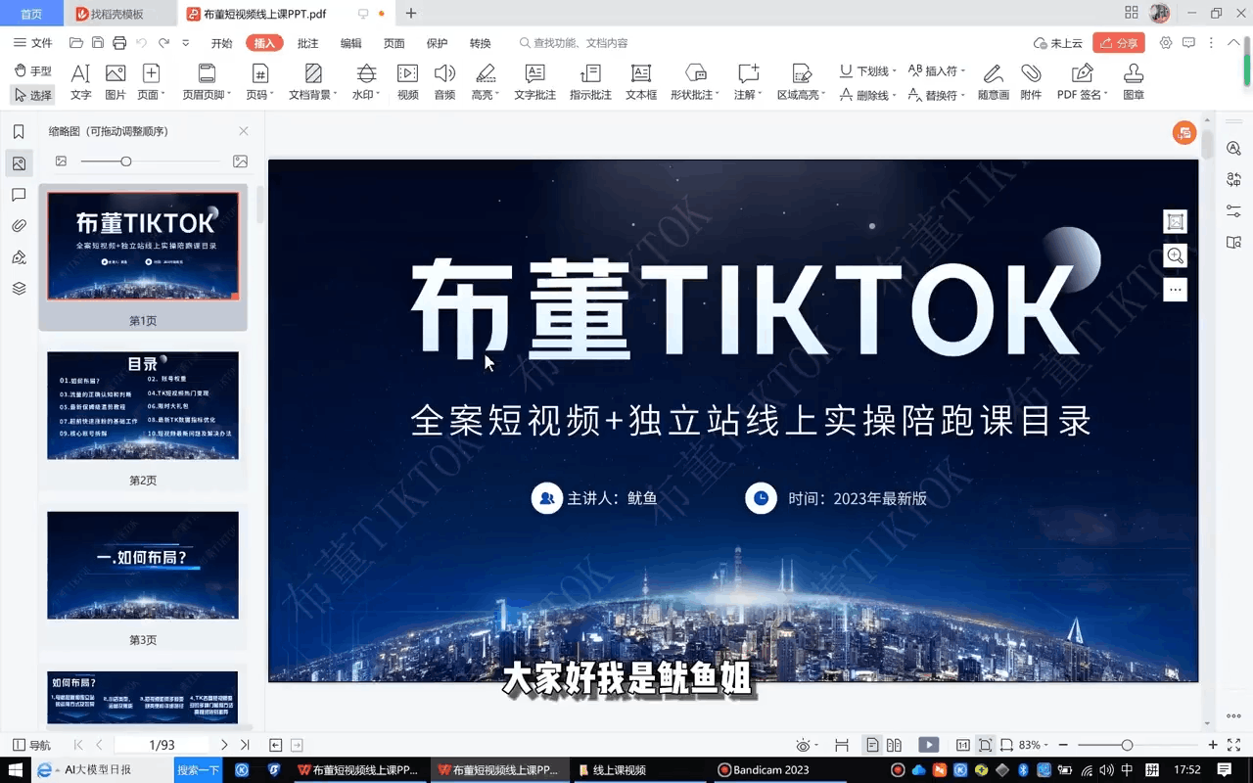Click the print icon in quick toolbar

click(119, 43)
